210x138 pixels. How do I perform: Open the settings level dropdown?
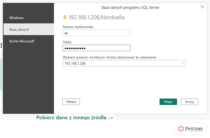124,63
